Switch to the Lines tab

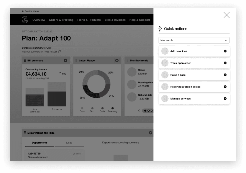click(69, 143)
